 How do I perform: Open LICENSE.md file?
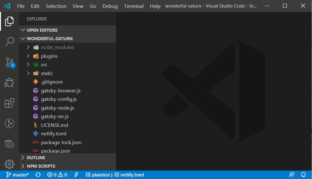(x=54, y=125)
